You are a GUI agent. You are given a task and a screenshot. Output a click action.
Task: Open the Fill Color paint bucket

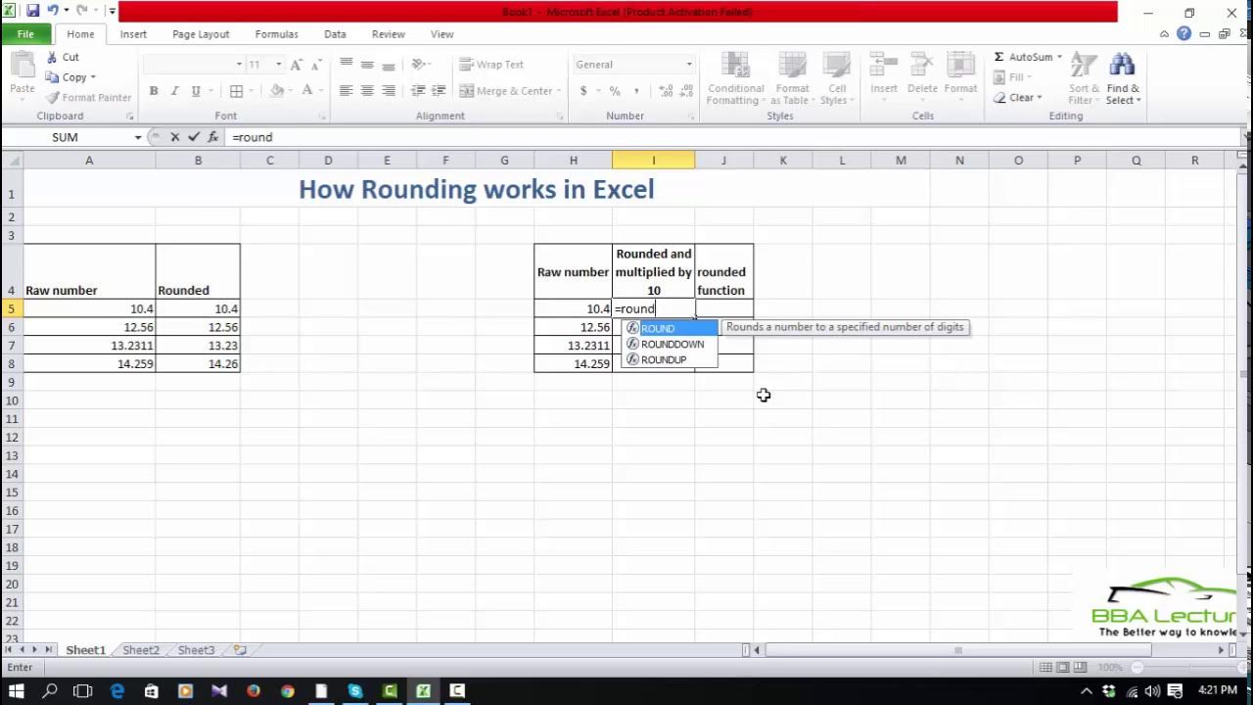coord(277,91)
